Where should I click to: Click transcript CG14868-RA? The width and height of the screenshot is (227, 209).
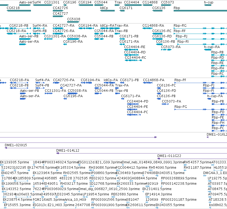[147, 28]
